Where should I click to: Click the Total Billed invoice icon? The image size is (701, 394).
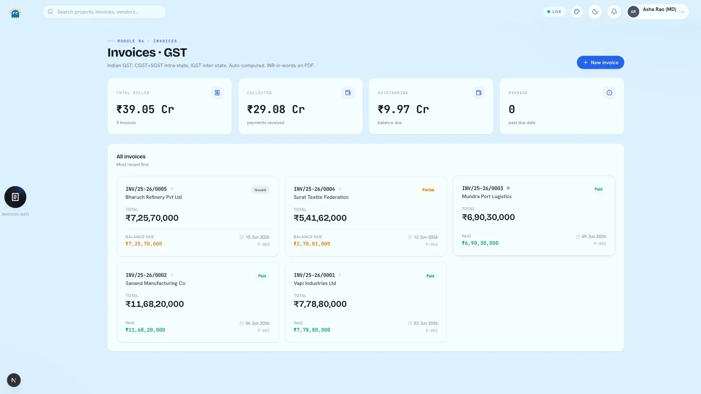tap(217, 93)
